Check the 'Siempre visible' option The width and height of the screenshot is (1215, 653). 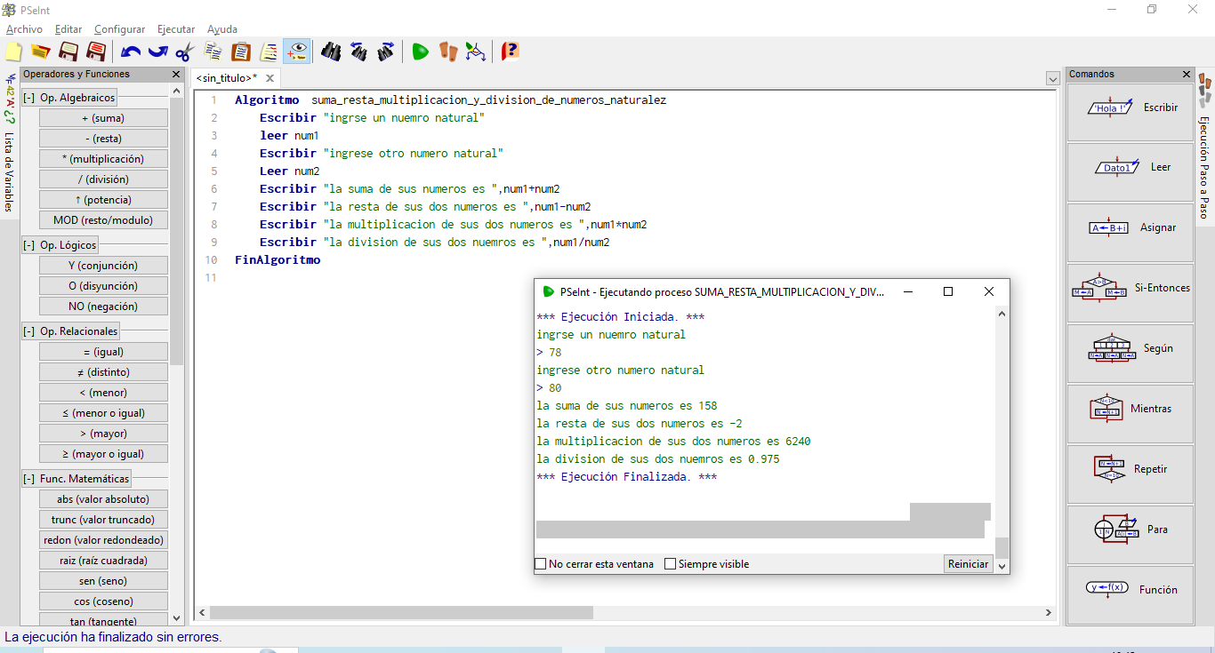(x=671, y=564)
